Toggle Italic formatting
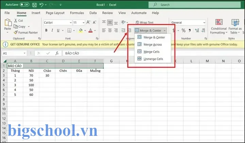The image size is (245, 143). tap(52, 31)
